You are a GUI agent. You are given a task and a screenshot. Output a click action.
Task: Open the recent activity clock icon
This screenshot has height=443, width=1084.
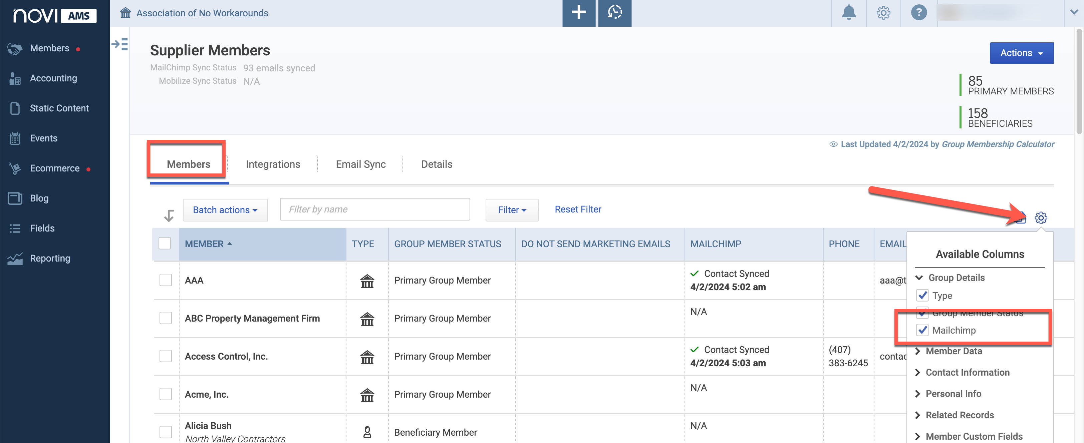tap(614, 13)
